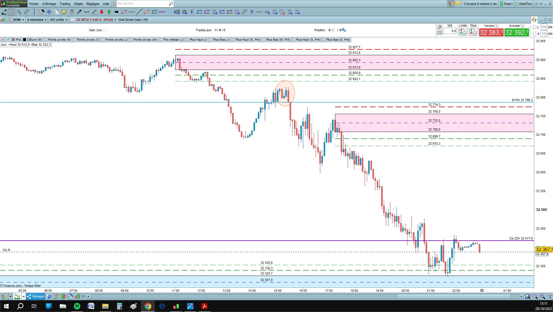This screenshot has width=553, height=312.
Task: Click the DealThru button
Action: (x=524, y=4)
